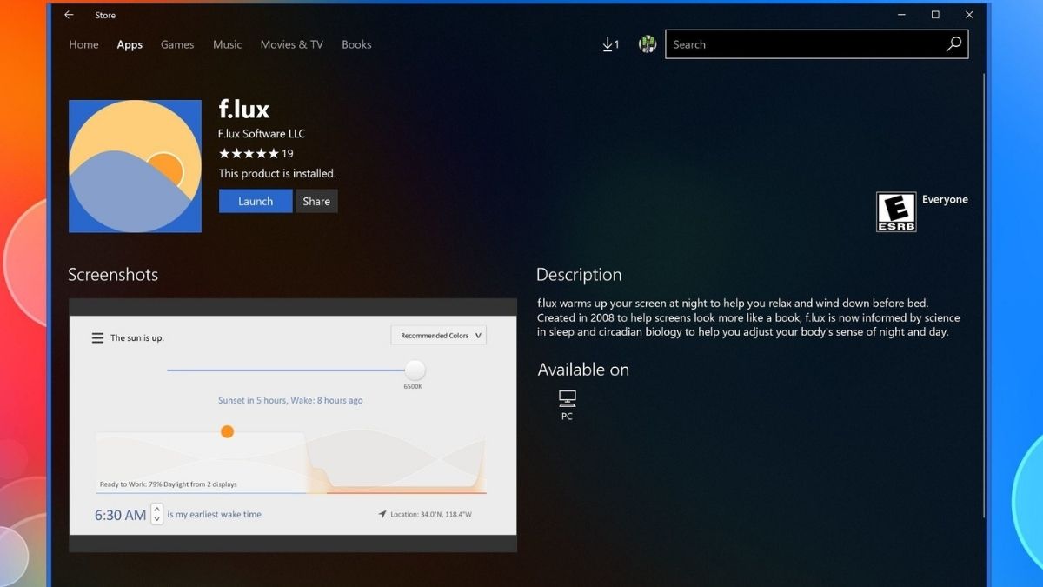Open the Home tab
The image size is (1043, 587).
point(83,44)
